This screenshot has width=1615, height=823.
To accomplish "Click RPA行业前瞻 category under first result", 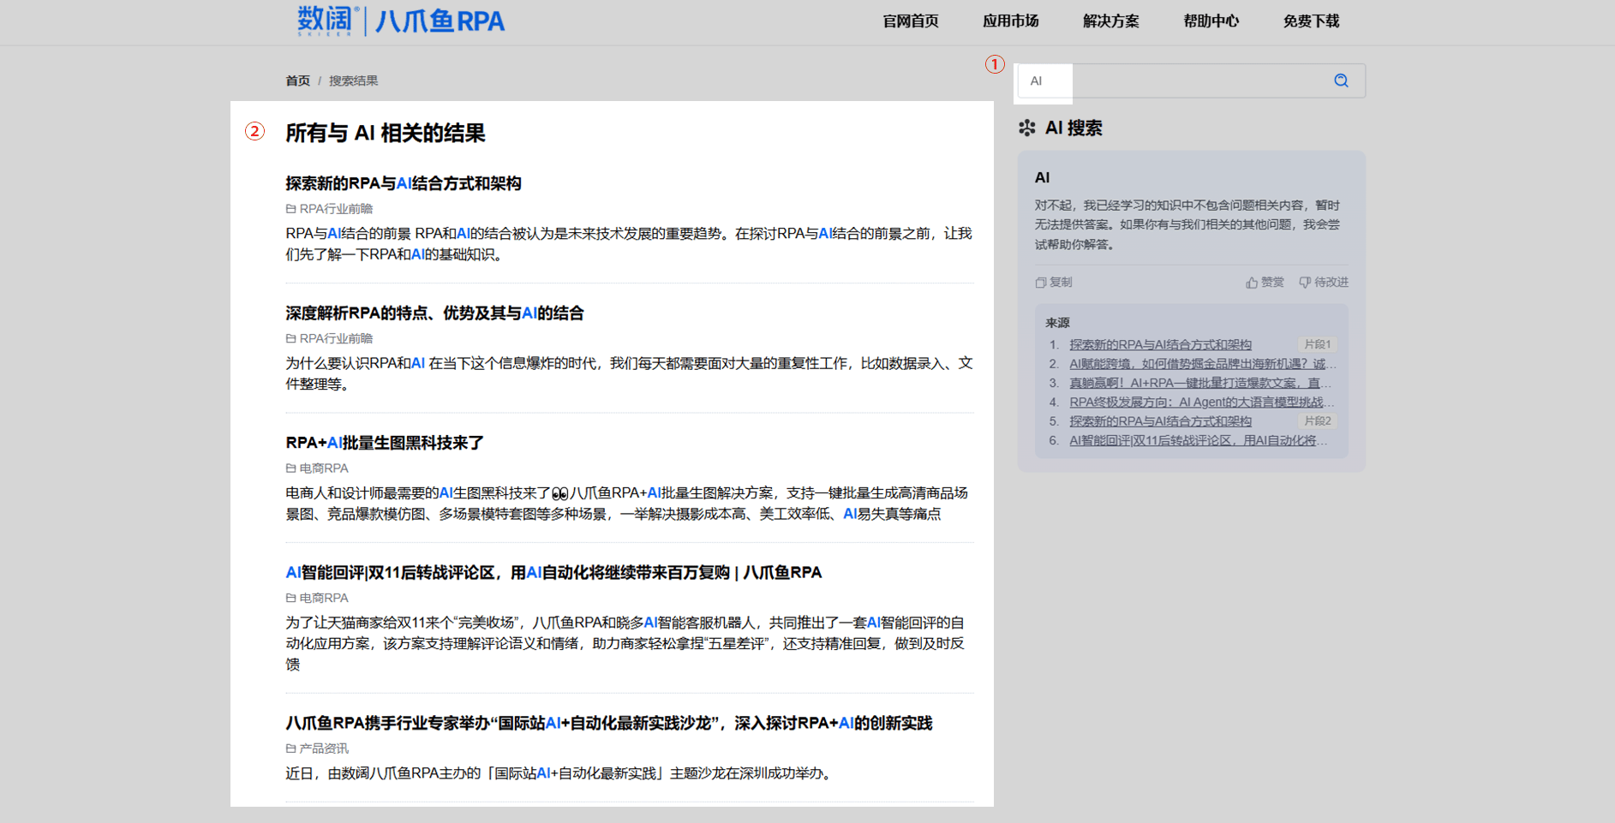I will (336, 209).
